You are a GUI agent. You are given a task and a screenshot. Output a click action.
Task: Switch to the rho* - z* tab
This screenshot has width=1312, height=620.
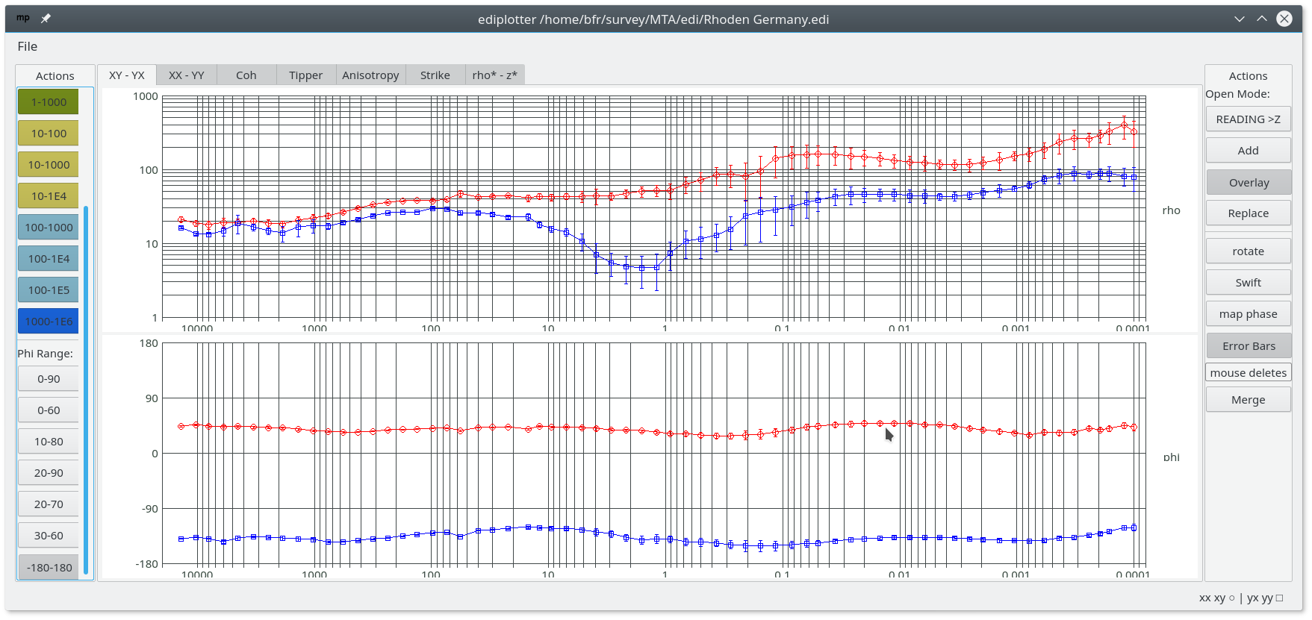pyautogui.click(x=495, y=75)
